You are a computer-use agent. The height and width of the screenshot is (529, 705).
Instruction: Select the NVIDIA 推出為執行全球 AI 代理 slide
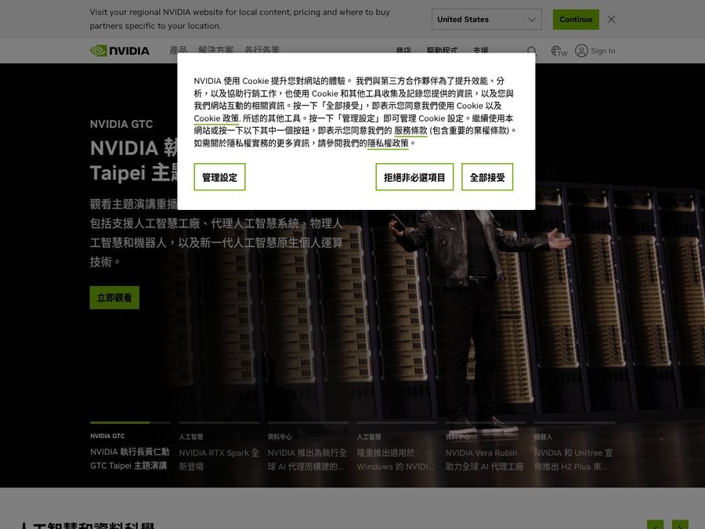point(308,447)
